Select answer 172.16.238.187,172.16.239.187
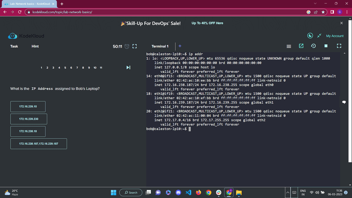 [x=38, y=144]
